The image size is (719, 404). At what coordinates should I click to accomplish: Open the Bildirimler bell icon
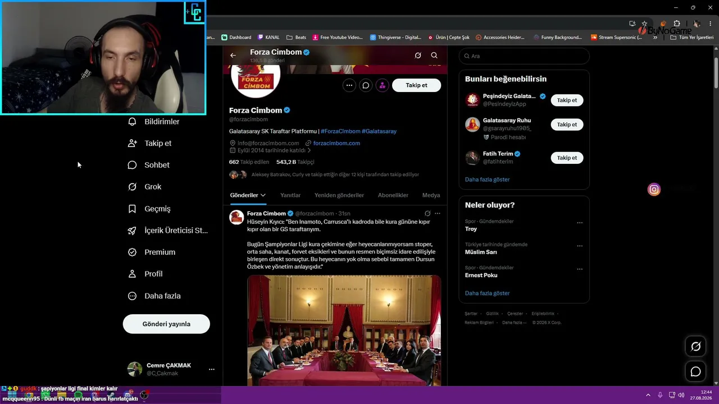tap(132, 121)
